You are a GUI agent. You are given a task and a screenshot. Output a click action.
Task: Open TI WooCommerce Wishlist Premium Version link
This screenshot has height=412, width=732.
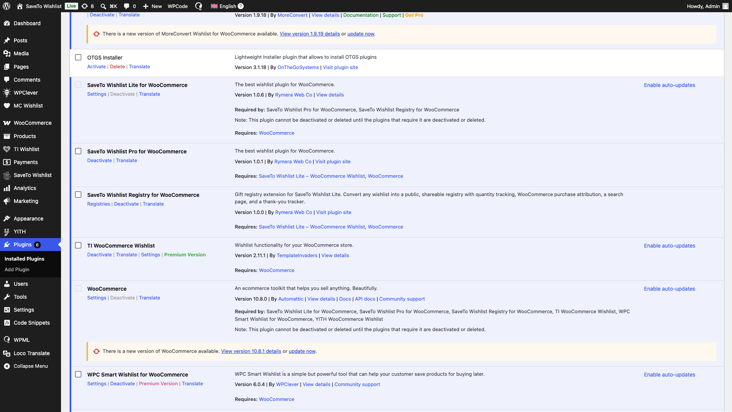185,254
